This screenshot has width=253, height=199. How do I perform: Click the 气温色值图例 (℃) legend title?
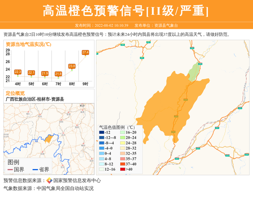coord(117,128)
